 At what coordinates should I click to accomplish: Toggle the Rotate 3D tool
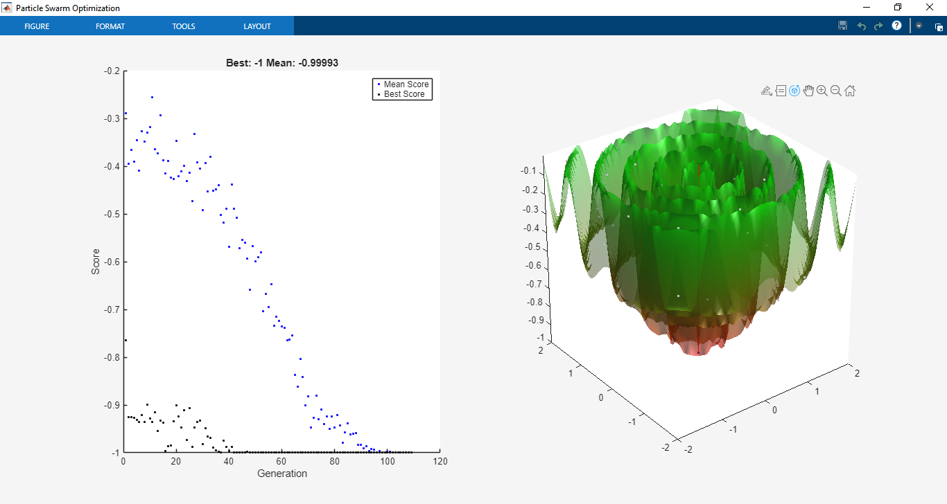[794, 91]
